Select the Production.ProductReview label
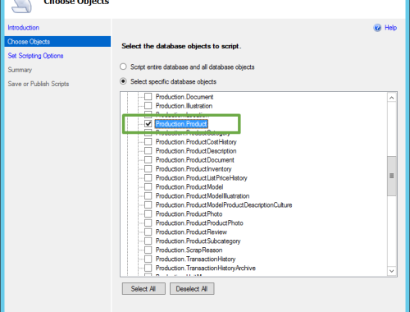The width and height of the screenshot is (410, 312). click(191, 232)
